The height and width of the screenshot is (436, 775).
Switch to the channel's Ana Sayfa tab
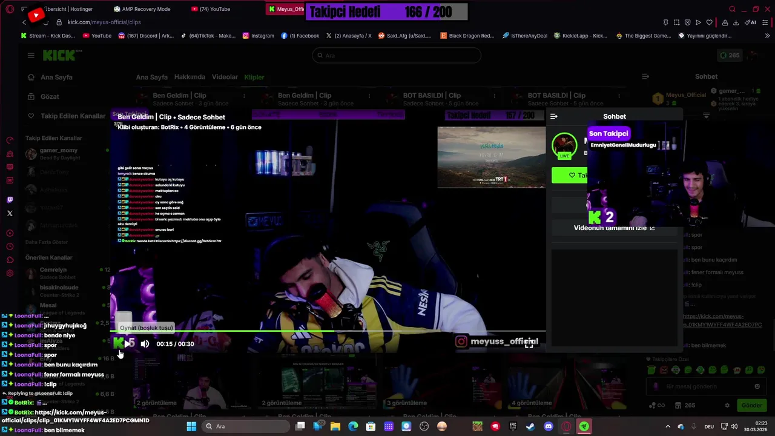(x=151, y=77)
